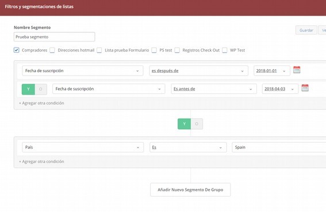Click 'Añadir Nuevo Segmento De Grupo' button

tap(190, 190)
